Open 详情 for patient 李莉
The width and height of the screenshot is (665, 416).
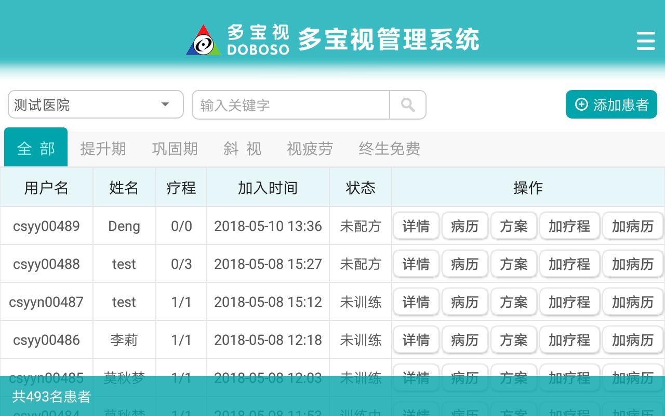pyautogui.click(x=416, y=340)
